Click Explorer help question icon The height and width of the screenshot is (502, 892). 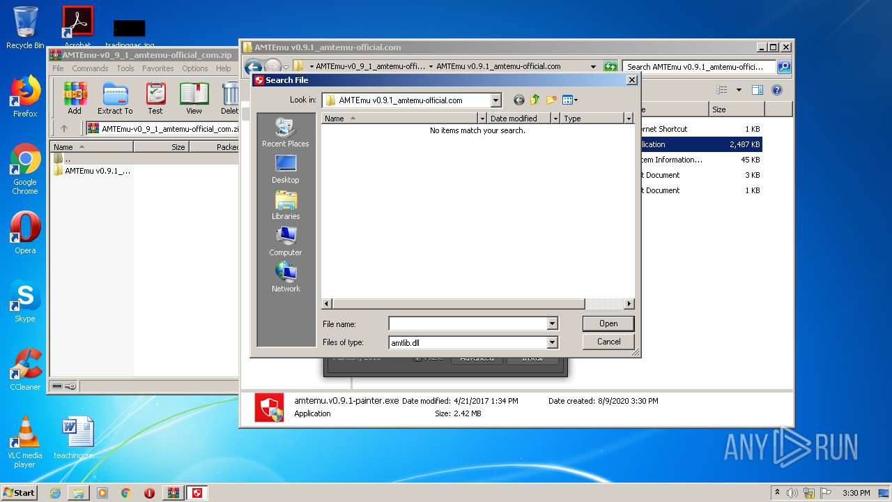click(x=777, y=90)
